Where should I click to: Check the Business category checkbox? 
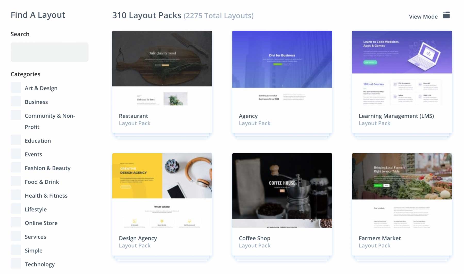pyautogui.click(x=16, y=101)
